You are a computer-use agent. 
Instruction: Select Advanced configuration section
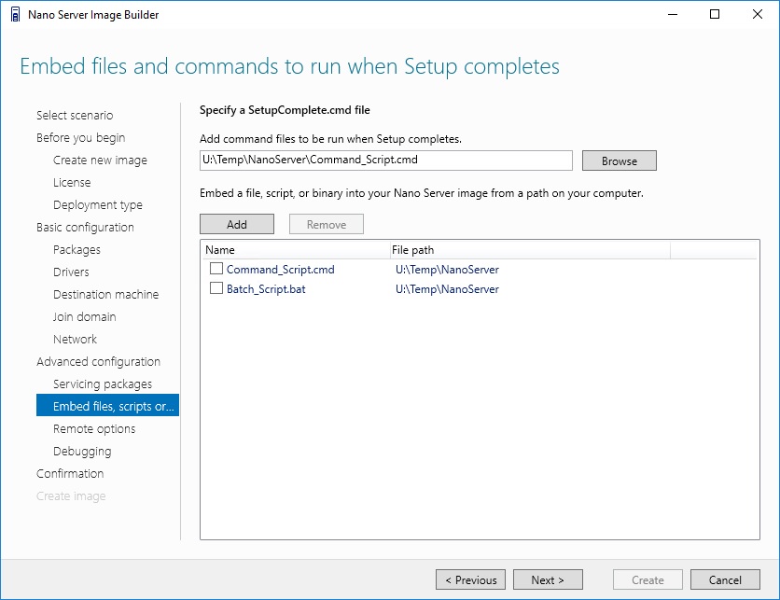(99, 362)
